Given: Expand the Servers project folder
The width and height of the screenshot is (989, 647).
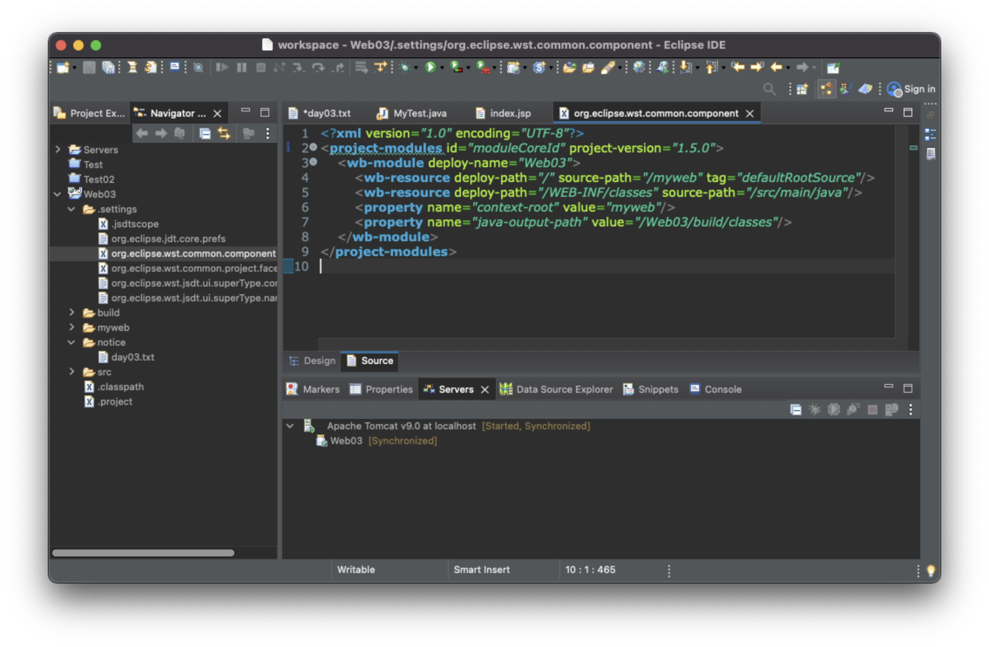Looking at the screenshot, I should [x=58, y=149].
